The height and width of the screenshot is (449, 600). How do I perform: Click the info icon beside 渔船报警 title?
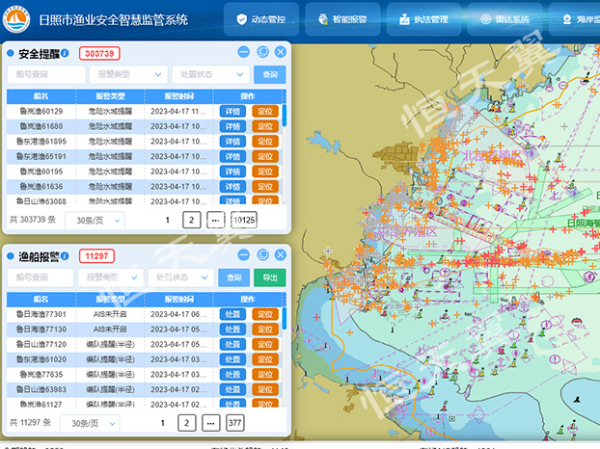(x=66, y=255)
